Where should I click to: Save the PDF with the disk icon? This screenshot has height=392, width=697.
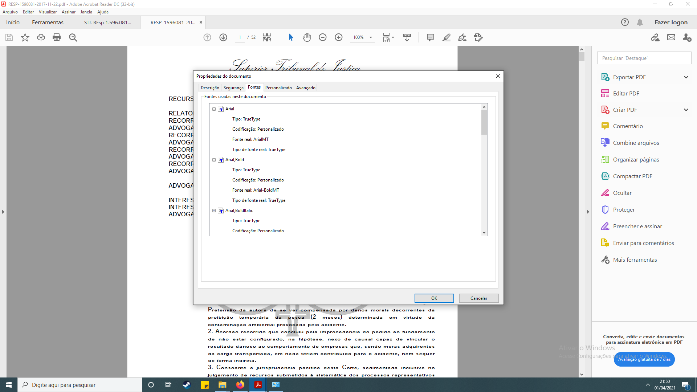coord(9,37)
